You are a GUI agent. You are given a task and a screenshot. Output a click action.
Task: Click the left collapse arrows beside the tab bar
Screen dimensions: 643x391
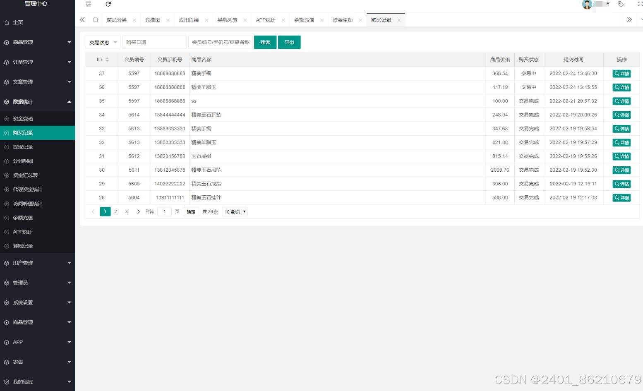tap(82, 19)
